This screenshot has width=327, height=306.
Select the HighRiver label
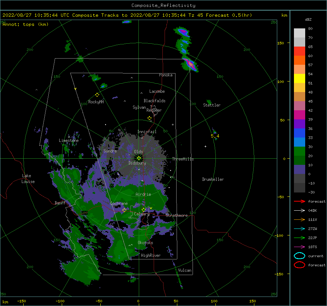151,255
